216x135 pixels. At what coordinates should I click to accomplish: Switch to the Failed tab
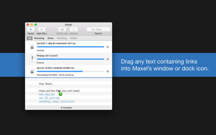[x=73, y=38]
